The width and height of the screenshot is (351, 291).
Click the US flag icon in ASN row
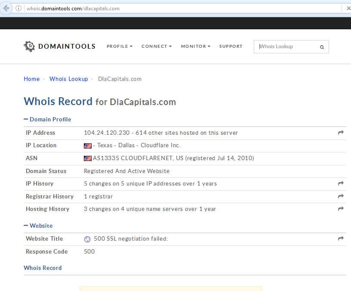(x=87, y=158)
